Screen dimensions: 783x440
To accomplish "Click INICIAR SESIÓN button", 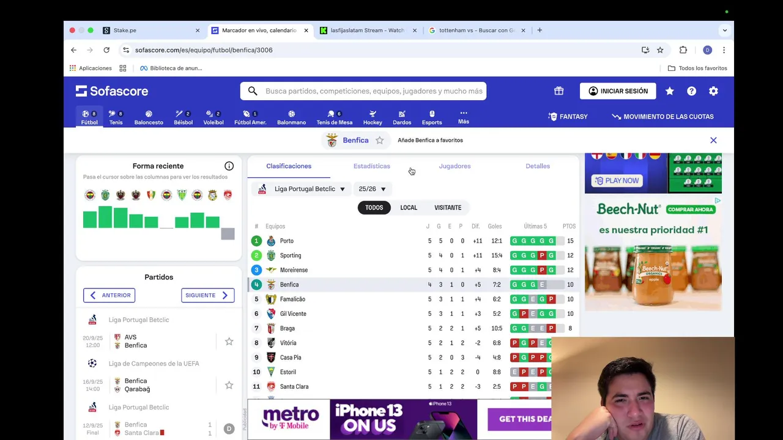I will pyautogui.click(x=618, y=91).
